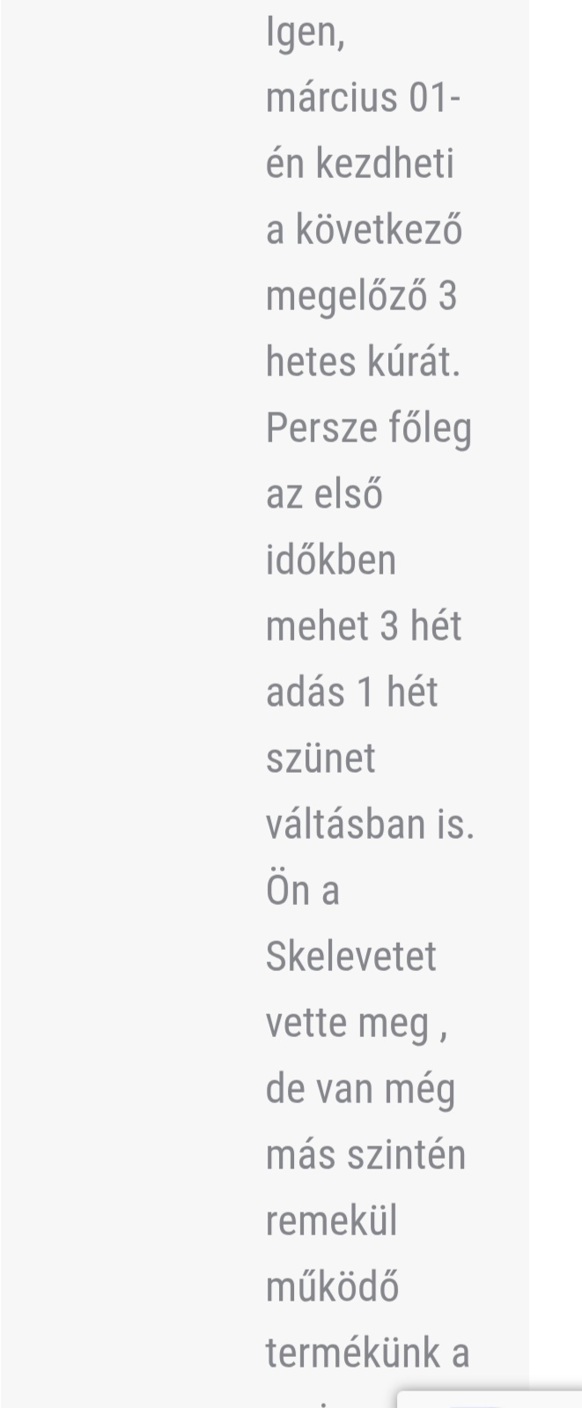The width and height of the screenshot is (582, 1408).
Task: Click the line "hetes kúrát."
Action: coord(363,362)
